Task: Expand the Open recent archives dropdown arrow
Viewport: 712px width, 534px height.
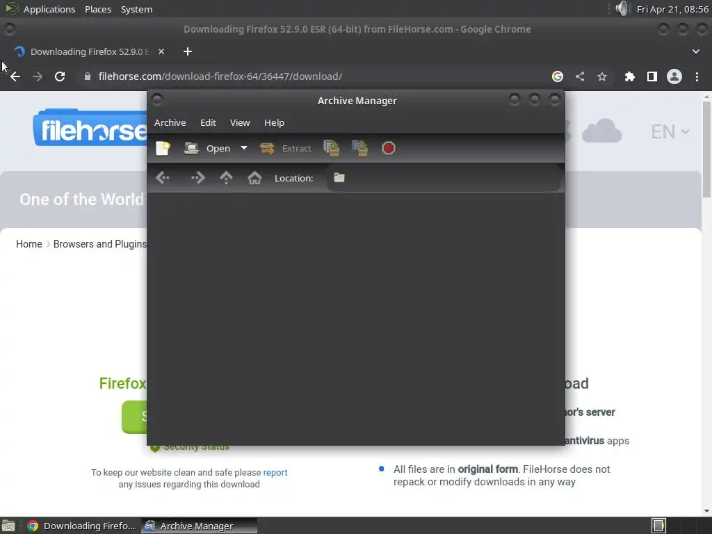Action: [x=244, y=148]
